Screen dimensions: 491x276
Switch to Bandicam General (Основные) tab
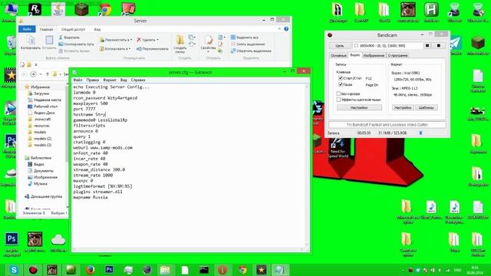(338, 55)
